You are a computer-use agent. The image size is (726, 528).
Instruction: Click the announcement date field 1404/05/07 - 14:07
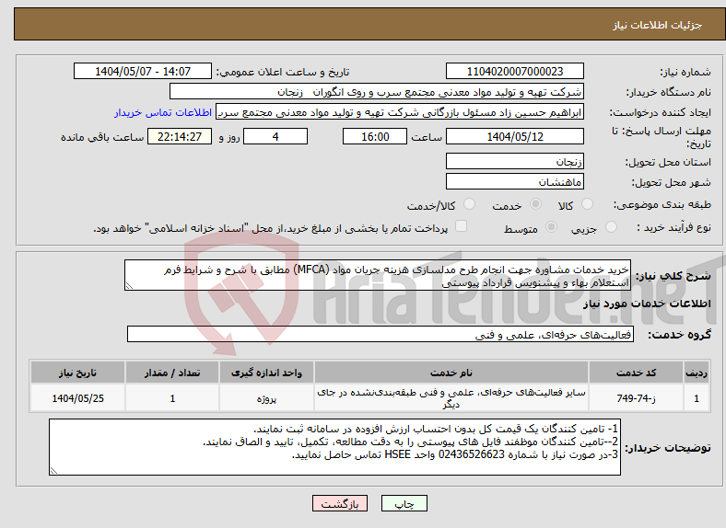click(x=143, y=71)
